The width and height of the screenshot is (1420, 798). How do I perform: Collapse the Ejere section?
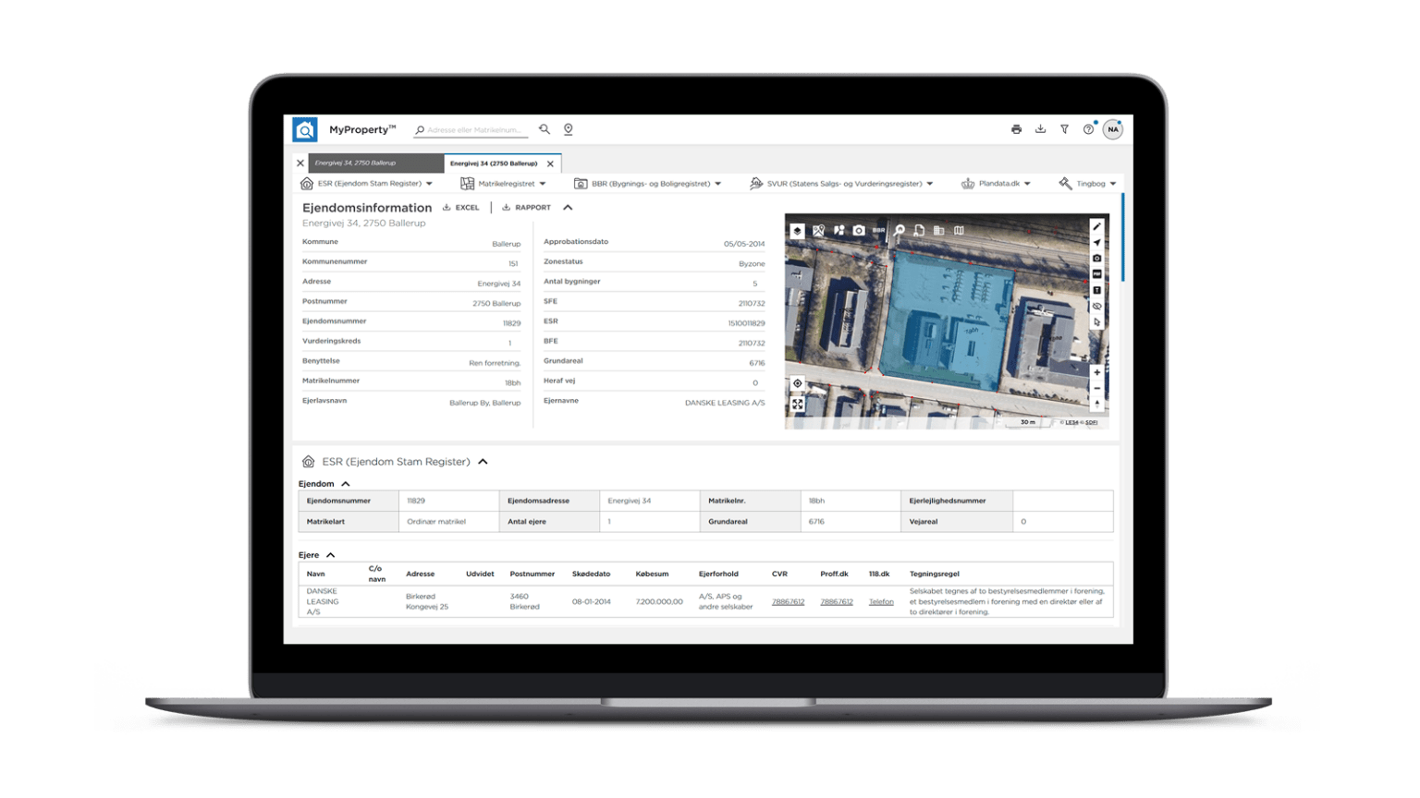pyautogui.click(x=330, y=555)
